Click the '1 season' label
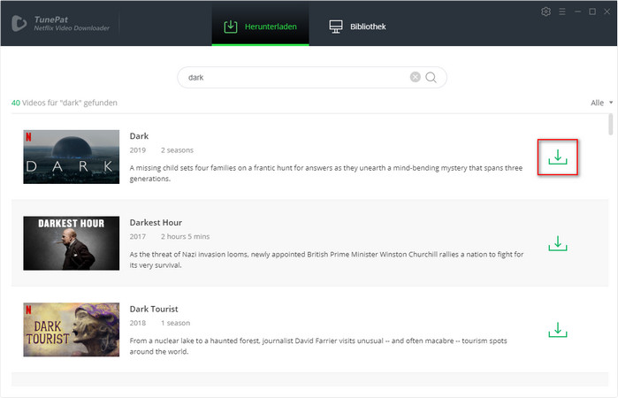The image size is (618, 398). coord(175,323)
